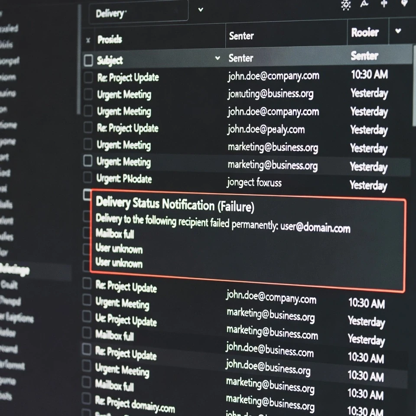Click the heart-shaped icon in top right corner

(x=405, y=4)
